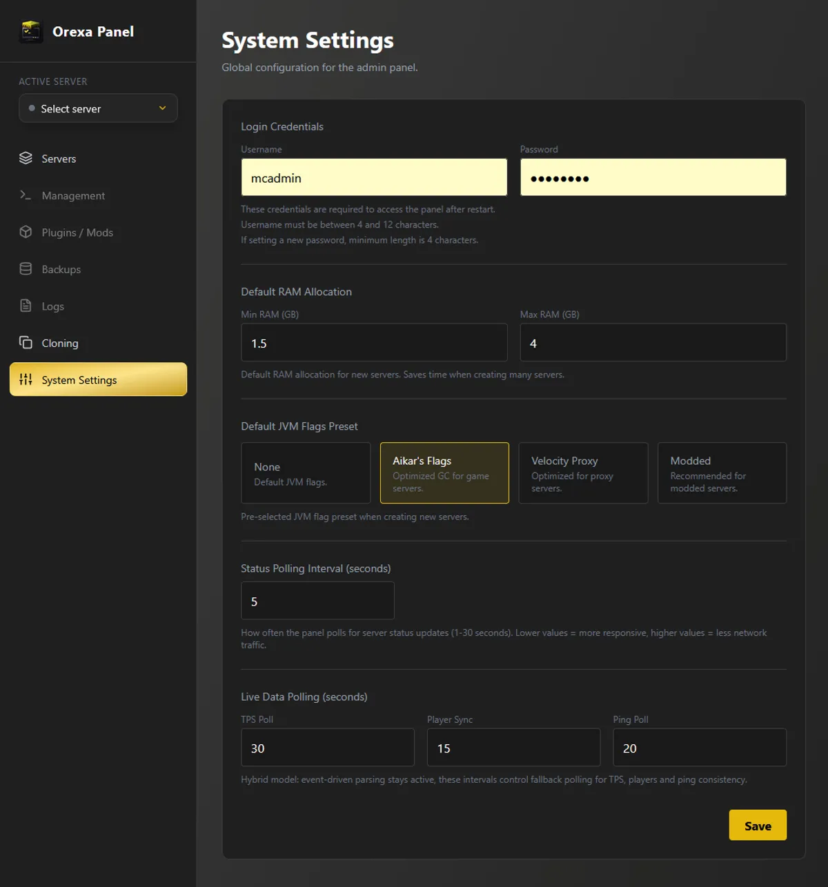Click the Orexa Panel logo icon
The width and height of the screenshot is (828, 887).
point(30,32)
